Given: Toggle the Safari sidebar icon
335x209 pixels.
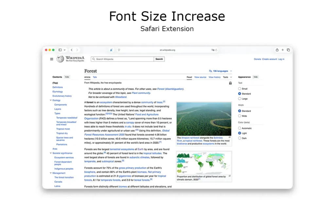Looking at the screenshot, I should click(61, 50).
